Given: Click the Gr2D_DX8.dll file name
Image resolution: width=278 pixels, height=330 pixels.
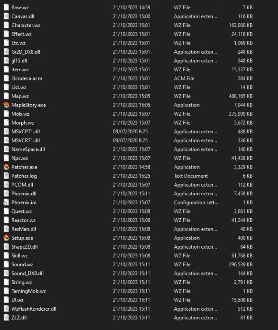Looking at the screenshot, I should (26, 52).
